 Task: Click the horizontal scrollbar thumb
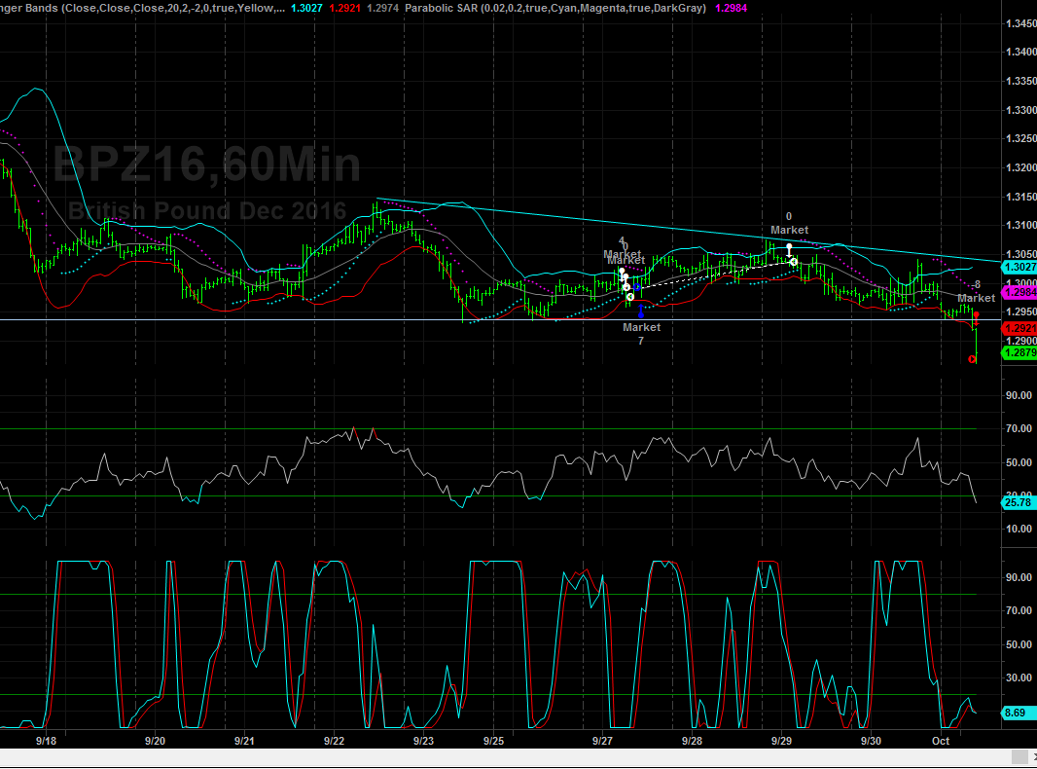point(1018,757)
